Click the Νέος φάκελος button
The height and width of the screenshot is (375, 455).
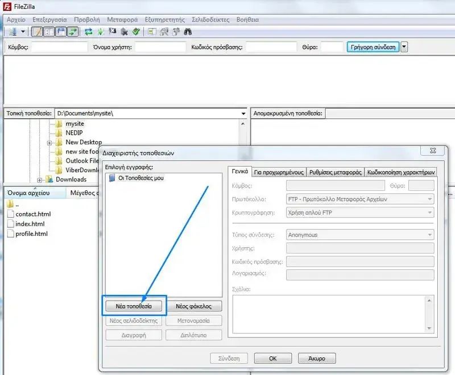point(193,306)
